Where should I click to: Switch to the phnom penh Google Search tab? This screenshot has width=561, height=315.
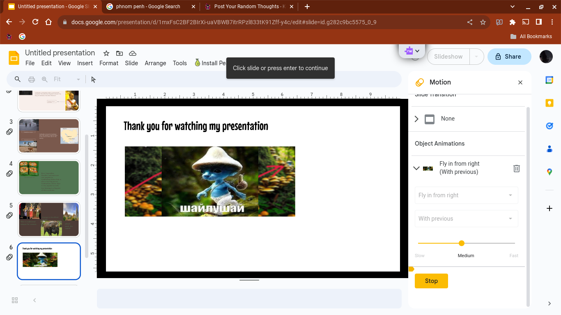tap(148, 7)
